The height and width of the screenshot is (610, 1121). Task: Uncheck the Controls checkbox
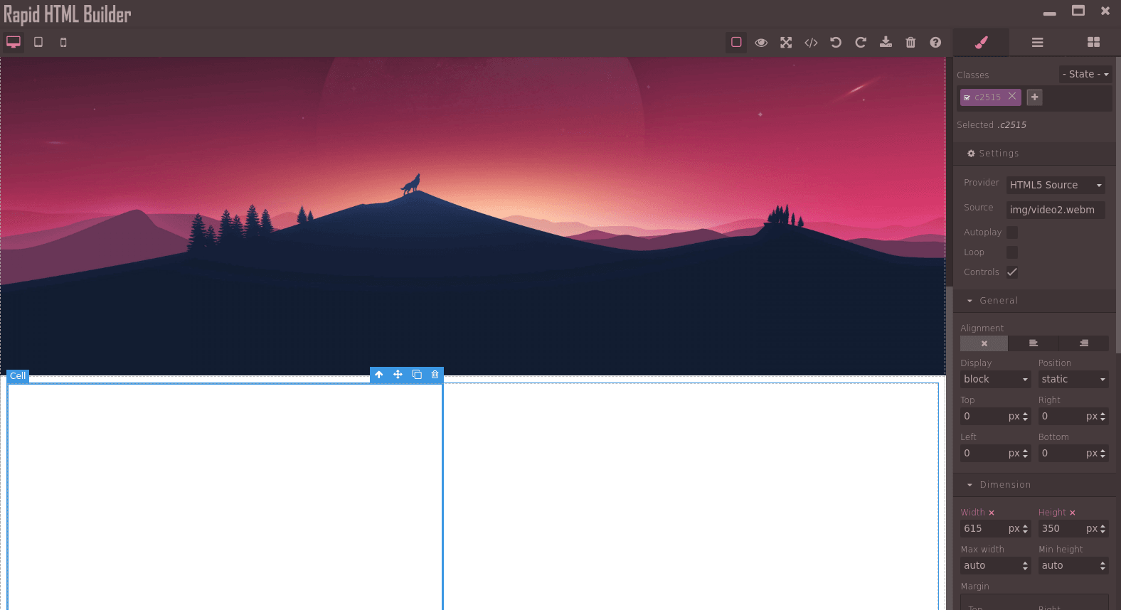tap(1012, 272)
